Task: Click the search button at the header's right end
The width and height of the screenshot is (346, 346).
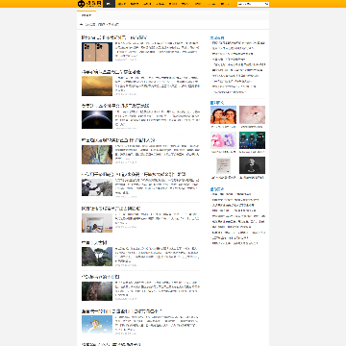Action: pos(267,4)
